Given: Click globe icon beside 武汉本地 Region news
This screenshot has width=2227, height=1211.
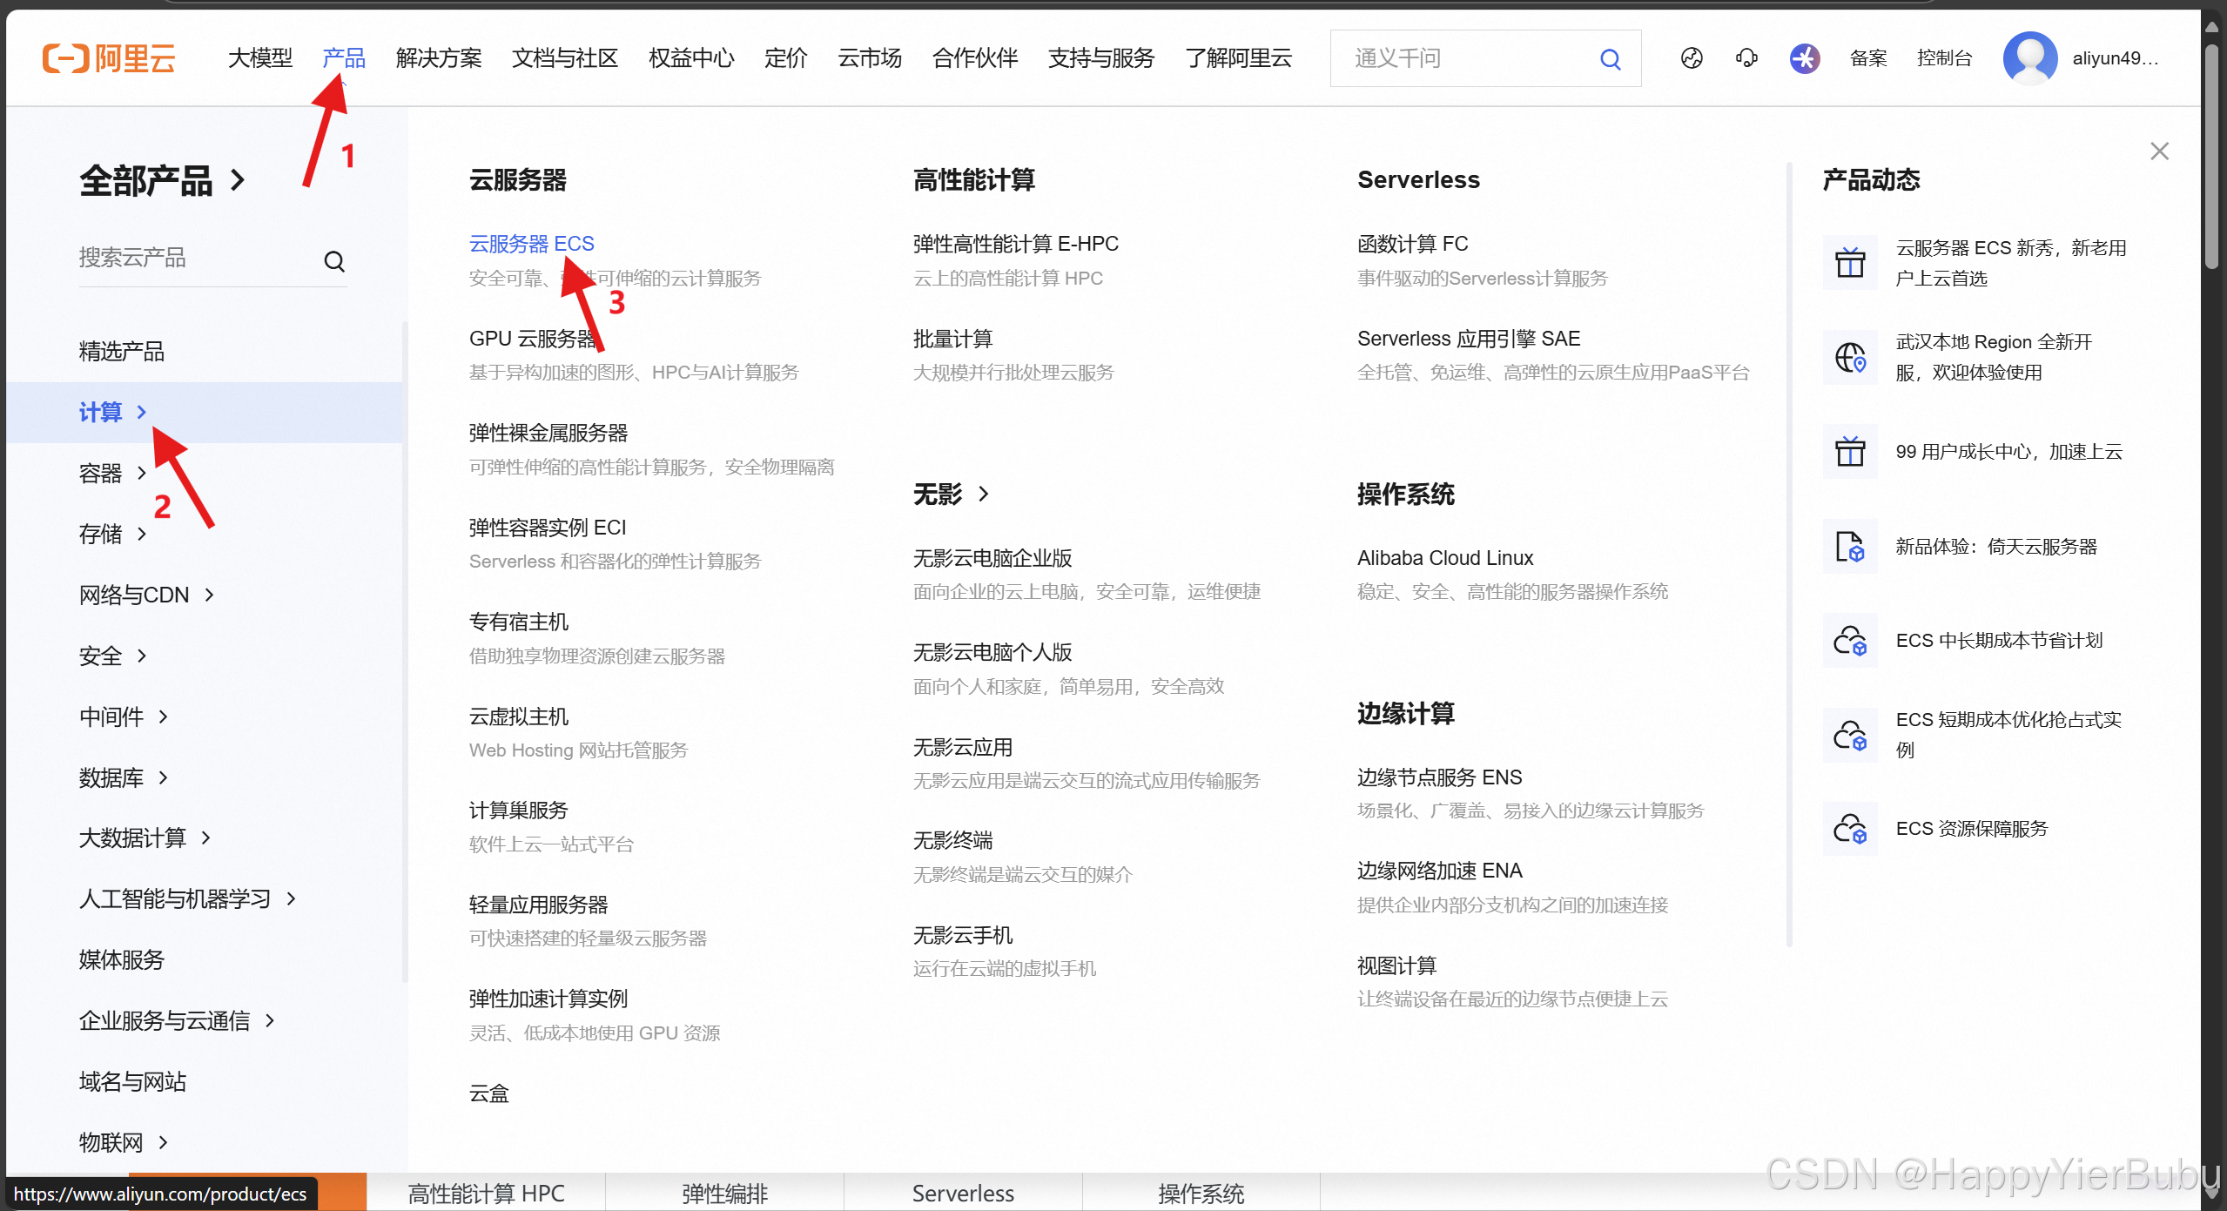Looking at the screenshot, I should [x=1850, y=357].
